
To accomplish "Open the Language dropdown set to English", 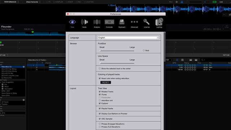I will click(128, 38).
